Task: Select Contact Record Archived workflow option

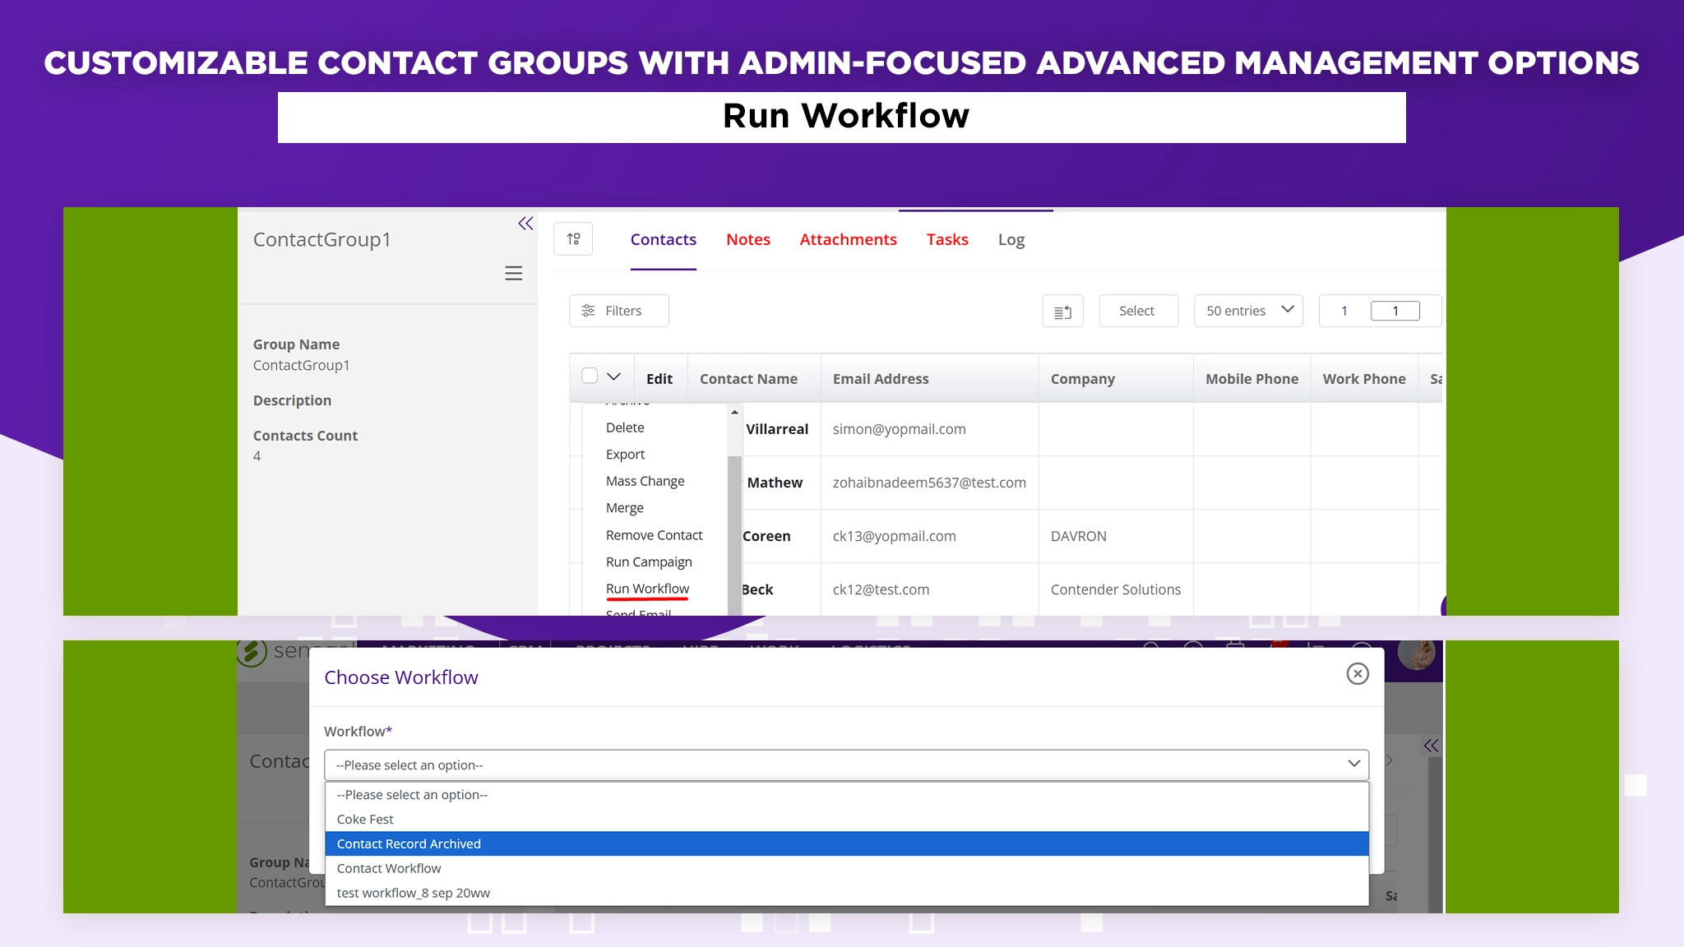Action: point(846,844)
